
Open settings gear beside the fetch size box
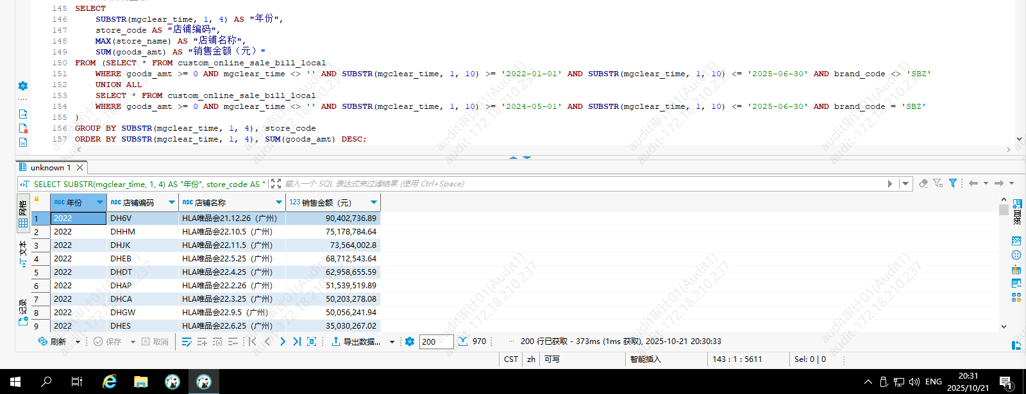point(410,341)
